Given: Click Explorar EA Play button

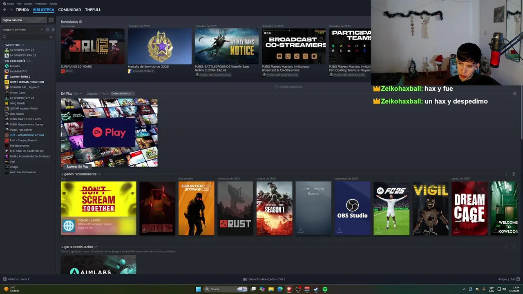Looking at the screenshot, I should pyautogui.click(x=78, y=167).
